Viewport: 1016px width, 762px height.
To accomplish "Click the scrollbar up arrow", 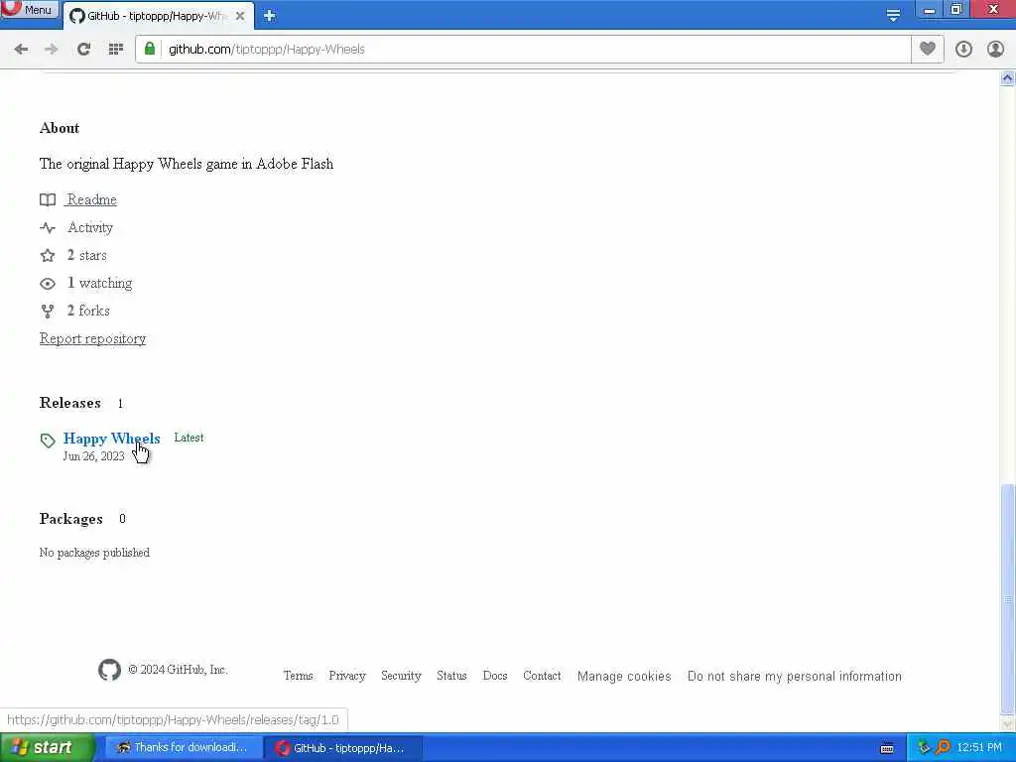I will pyautogui.click(x=1008, y=78).
